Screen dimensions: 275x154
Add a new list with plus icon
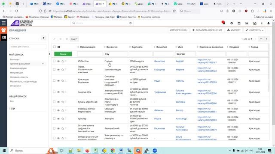pos(43,38)
